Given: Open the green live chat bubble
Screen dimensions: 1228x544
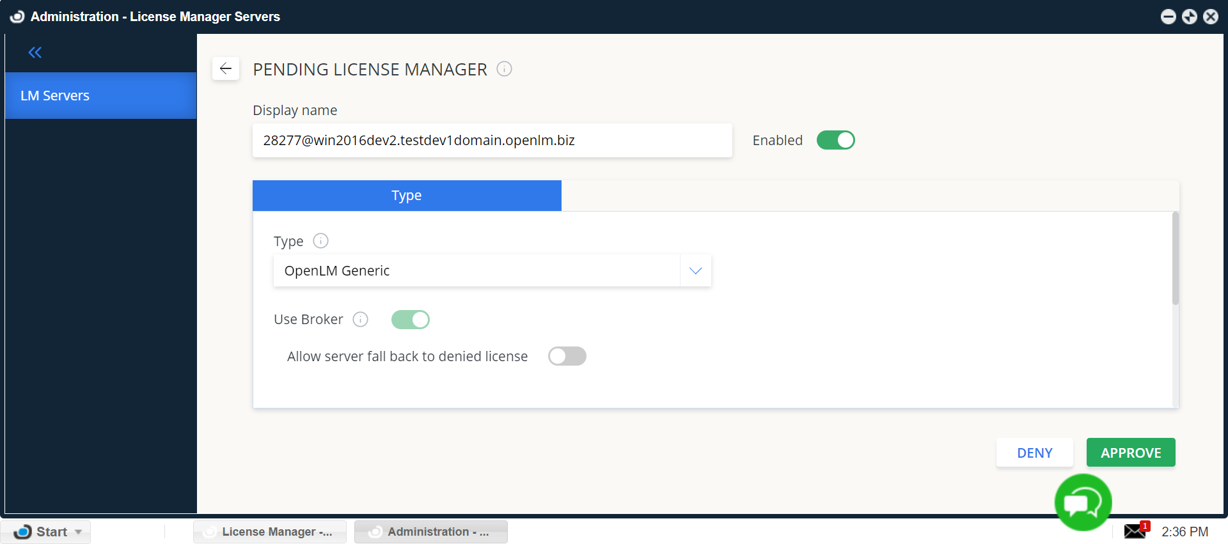Looking at the screenshot, I should pyautogui.click(x=1083, y=502).
